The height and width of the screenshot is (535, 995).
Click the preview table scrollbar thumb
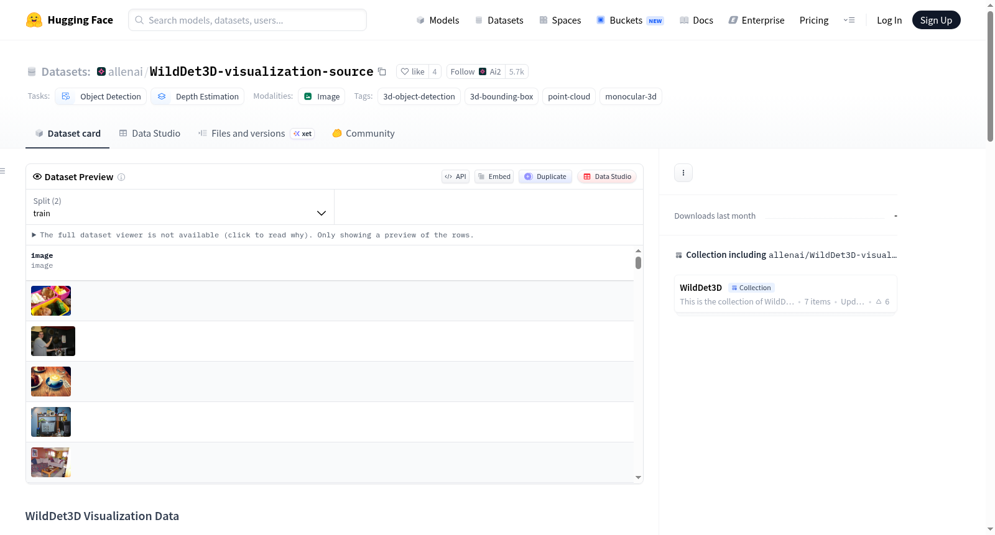tap(638, 263)
